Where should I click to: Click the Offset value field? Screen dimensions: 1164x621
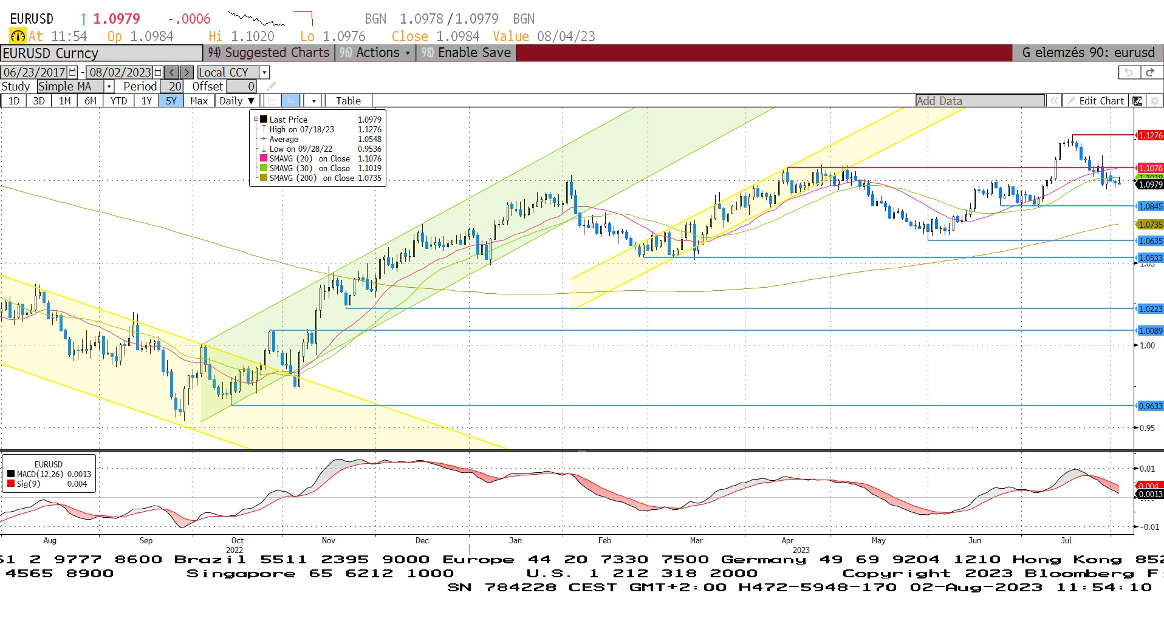point(242,87)
